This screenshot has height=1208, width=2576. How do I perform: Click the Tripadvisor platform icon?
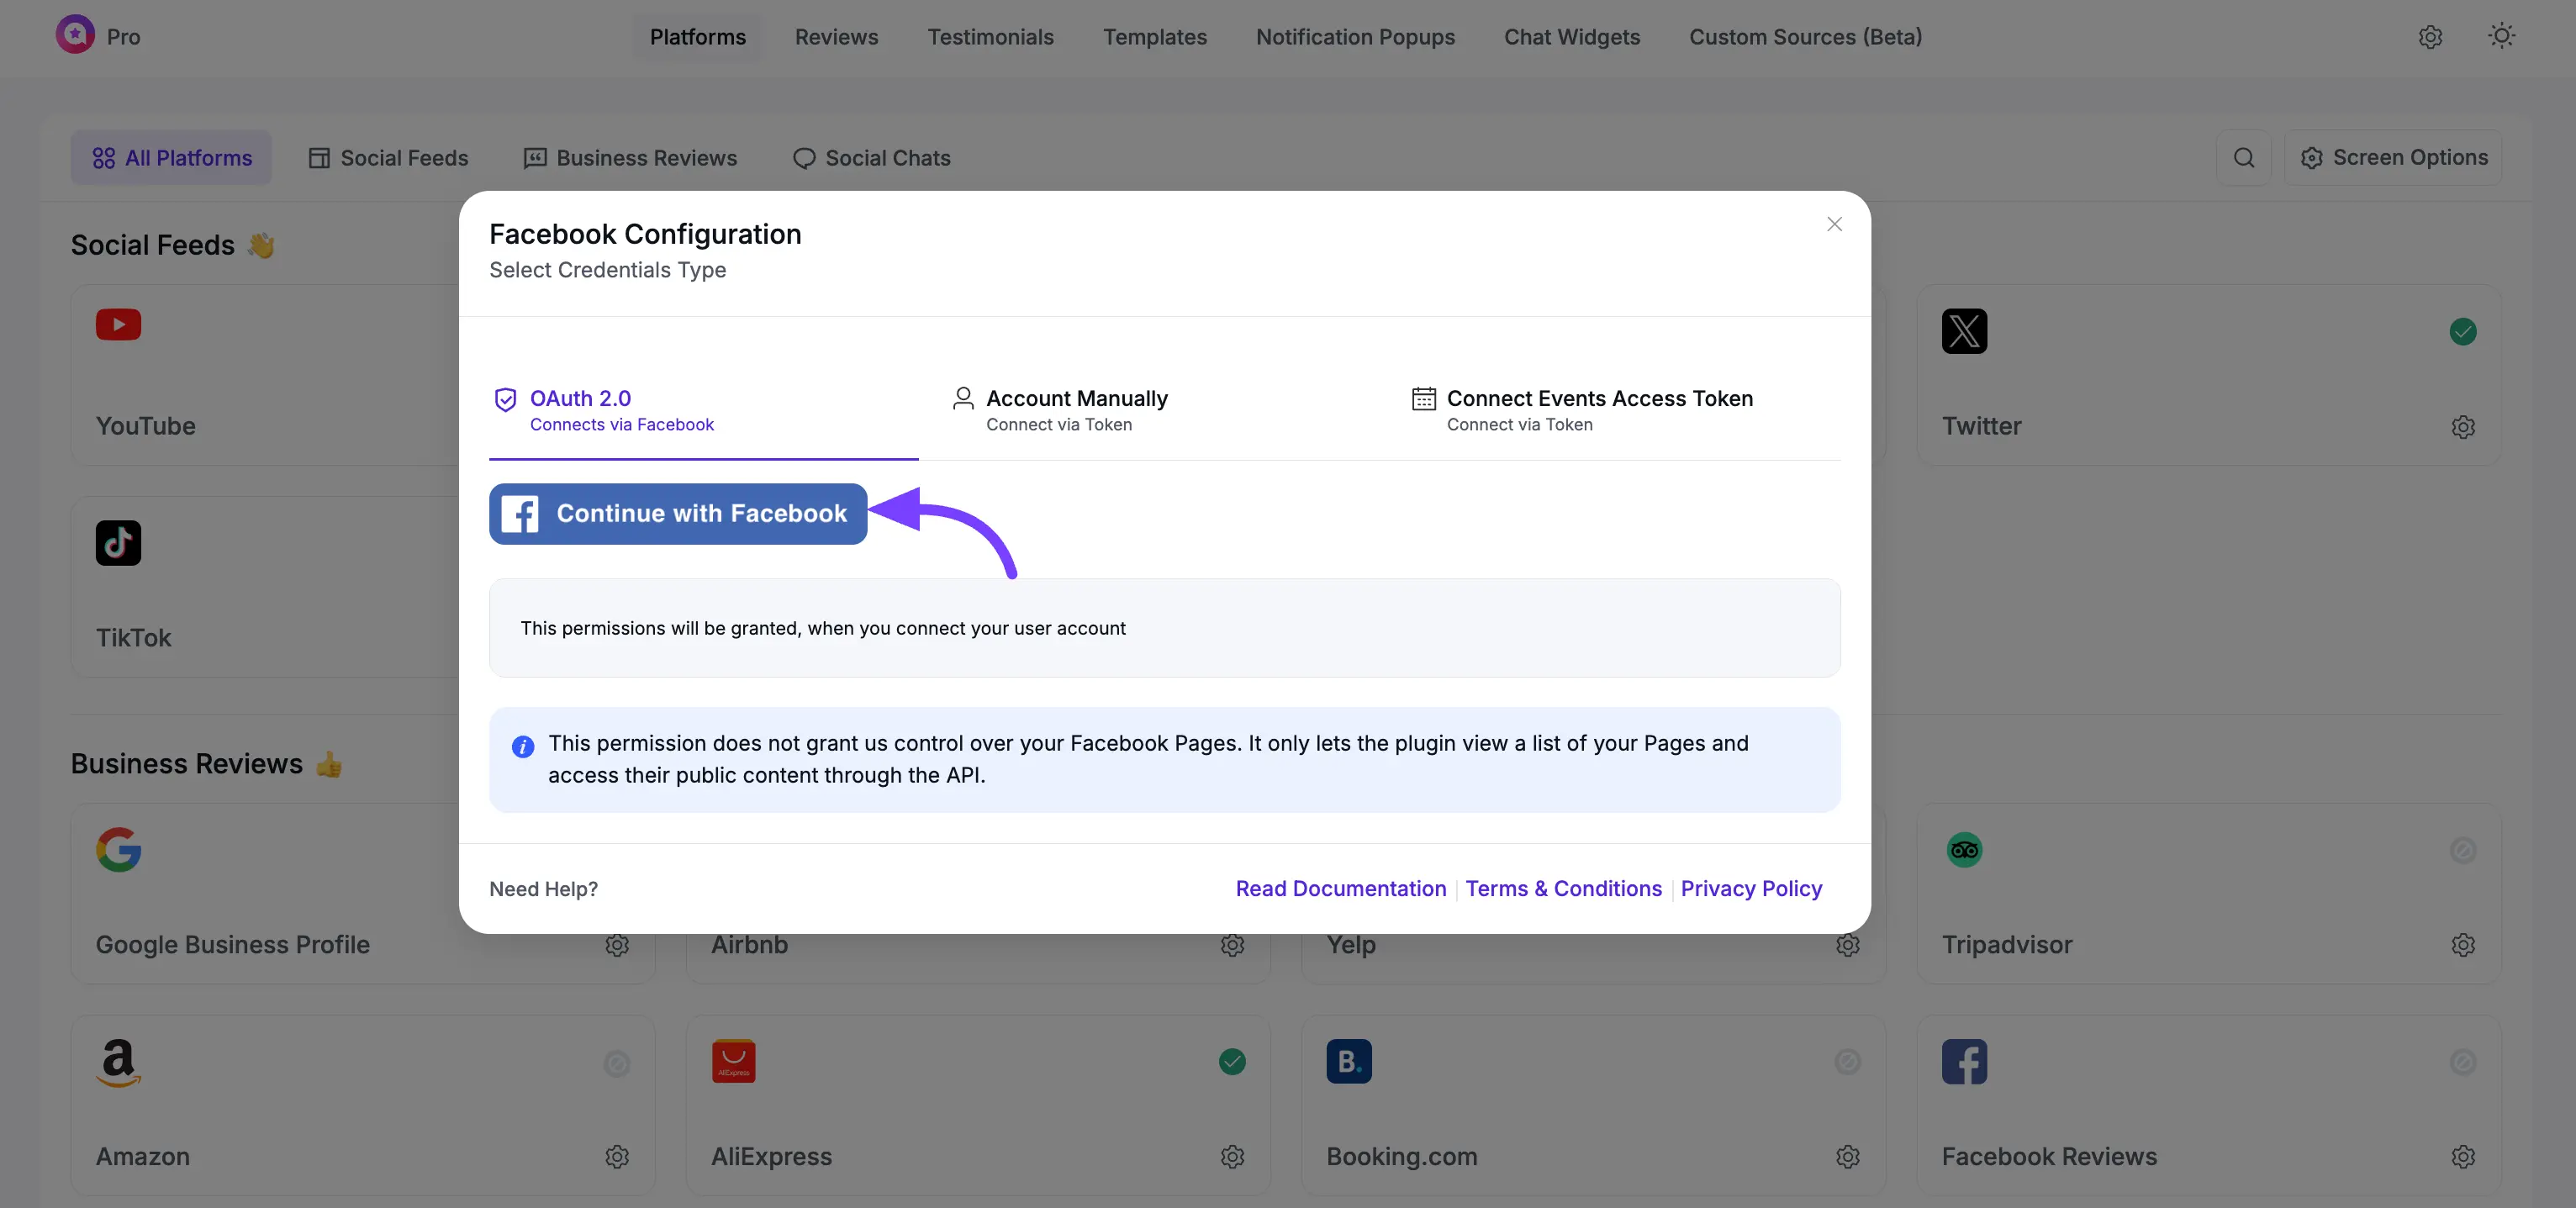tap(1963, 850)
